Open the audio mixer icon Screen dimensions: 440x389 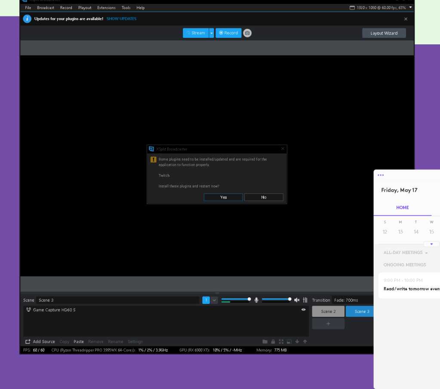click(305, 300)
